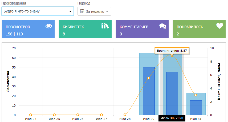228x122 pixels.
Task: Select the Просмотров statistics card
Action: tap(28, 29)
